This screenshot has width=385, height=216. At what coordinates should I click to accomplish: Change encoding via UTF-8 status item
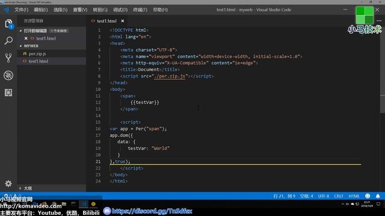[324, 196]
